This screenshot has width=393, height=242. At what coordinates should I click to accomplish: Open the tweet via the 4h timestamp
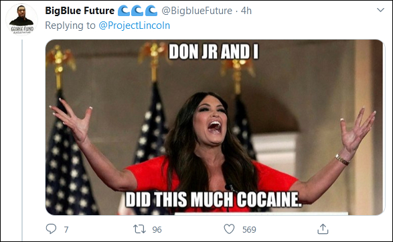[246, 11]
